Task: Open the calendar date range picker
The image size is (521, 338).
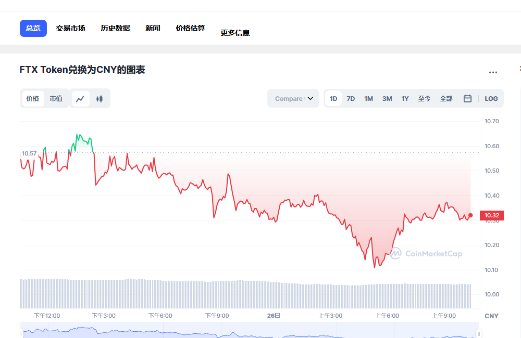Action: coord(467,98)
